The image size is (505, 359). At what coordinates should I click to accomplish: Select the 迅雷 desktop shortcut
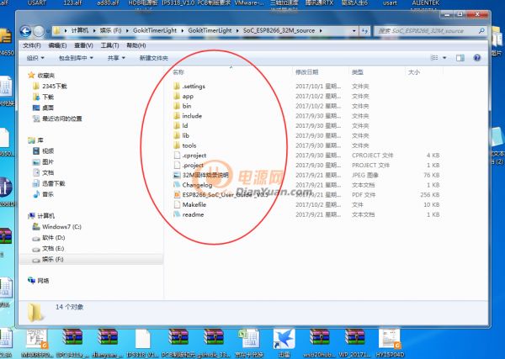point(284,343)
